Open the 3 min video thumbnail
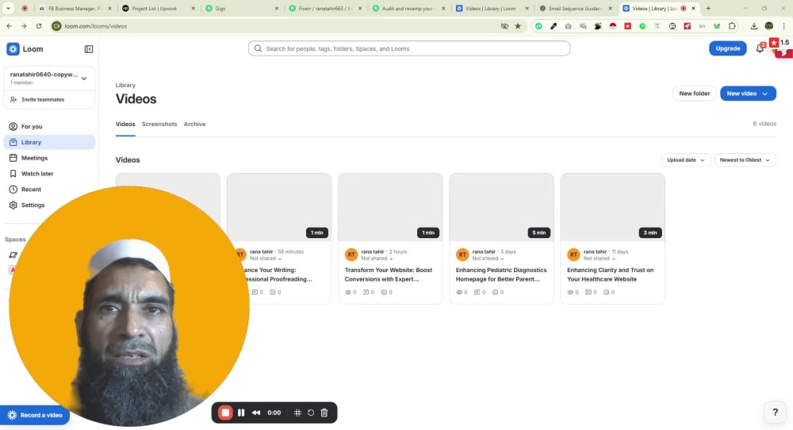The width and height of the screenshot is (793, 430). 613,207
